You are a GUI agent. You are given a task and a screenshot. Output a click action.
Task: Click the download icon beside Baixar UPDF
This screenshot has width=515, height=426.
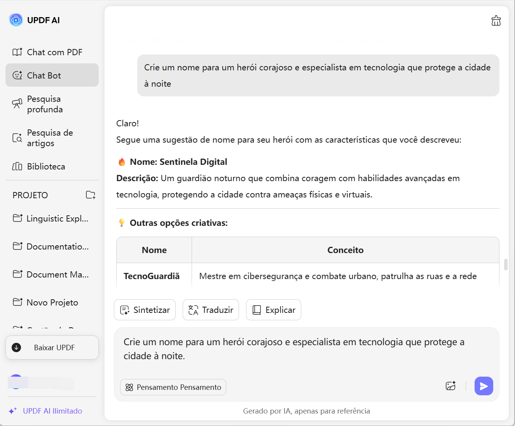click(x=16, y=347)
